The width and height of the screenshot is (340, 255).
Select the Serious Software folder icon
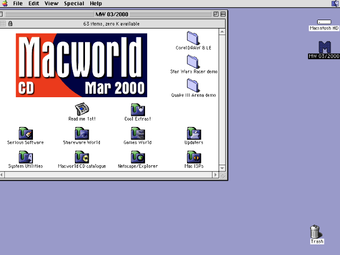(x=25, y=133)
